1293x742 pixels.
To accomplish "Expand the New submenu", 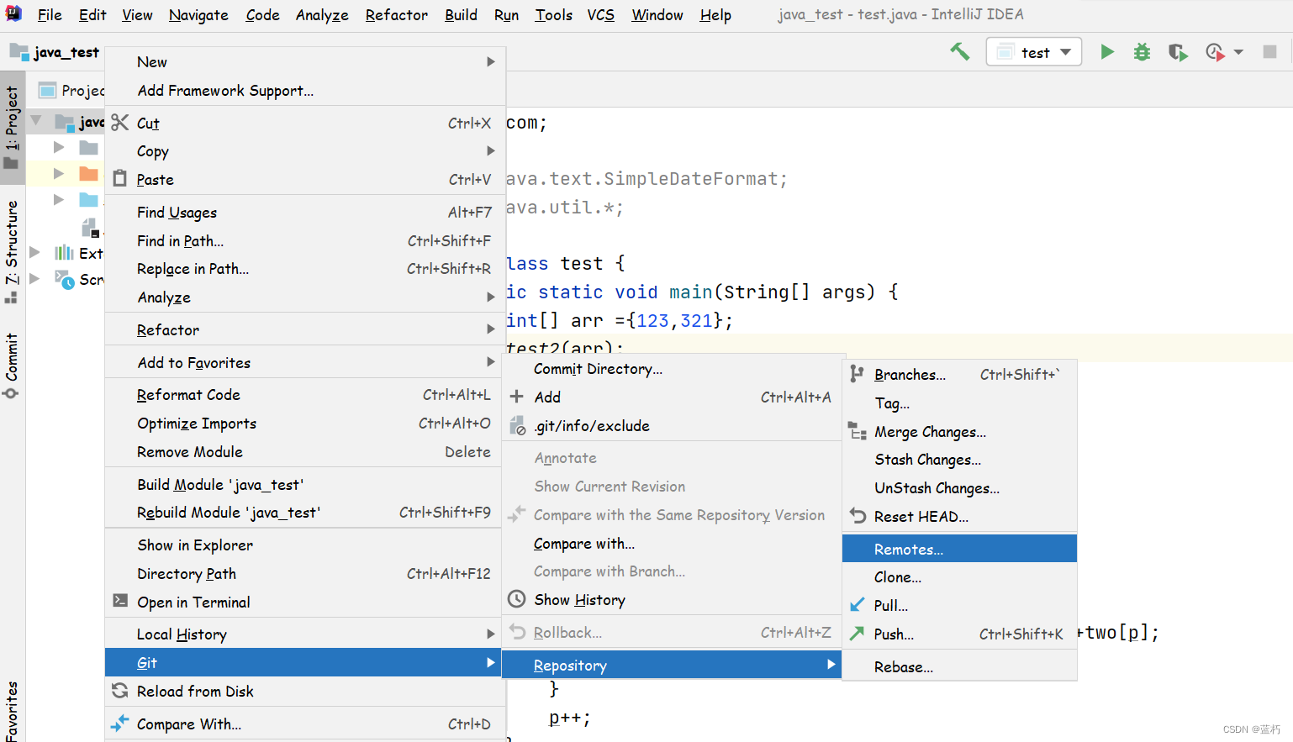I will [306, 61].
